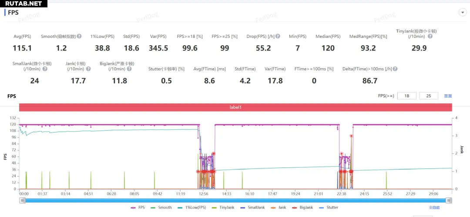Select the red label1 bar

pos(235,107)
